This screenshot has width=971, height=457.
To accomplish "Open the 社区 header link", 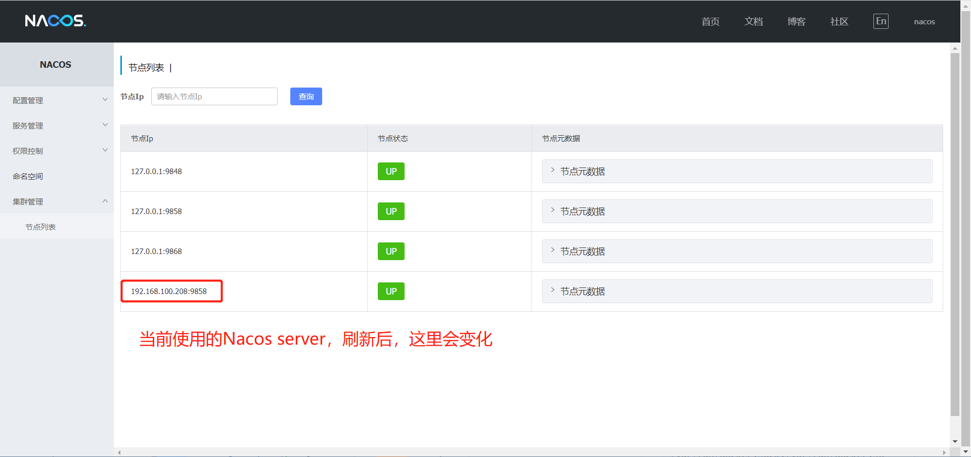I will 840,21.
